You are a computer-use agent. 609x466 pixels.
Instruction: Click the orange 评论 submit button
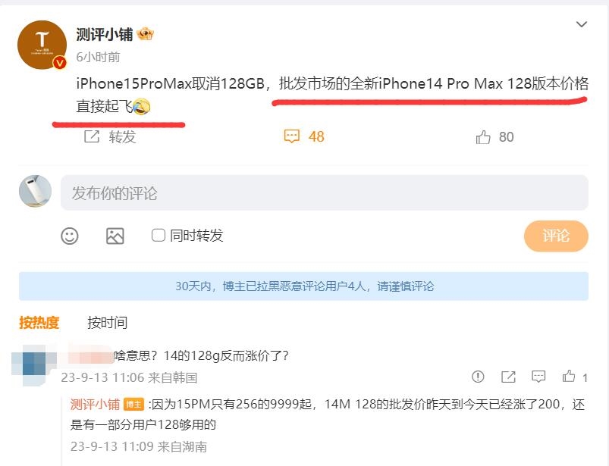556,236
